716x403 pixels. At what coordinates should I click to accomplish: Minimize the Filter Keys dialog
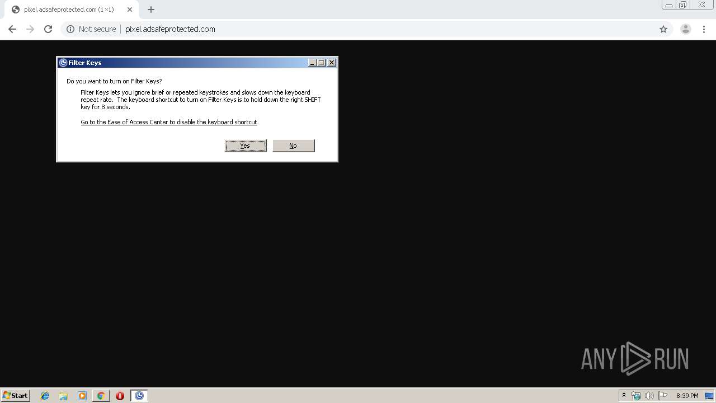313,63
